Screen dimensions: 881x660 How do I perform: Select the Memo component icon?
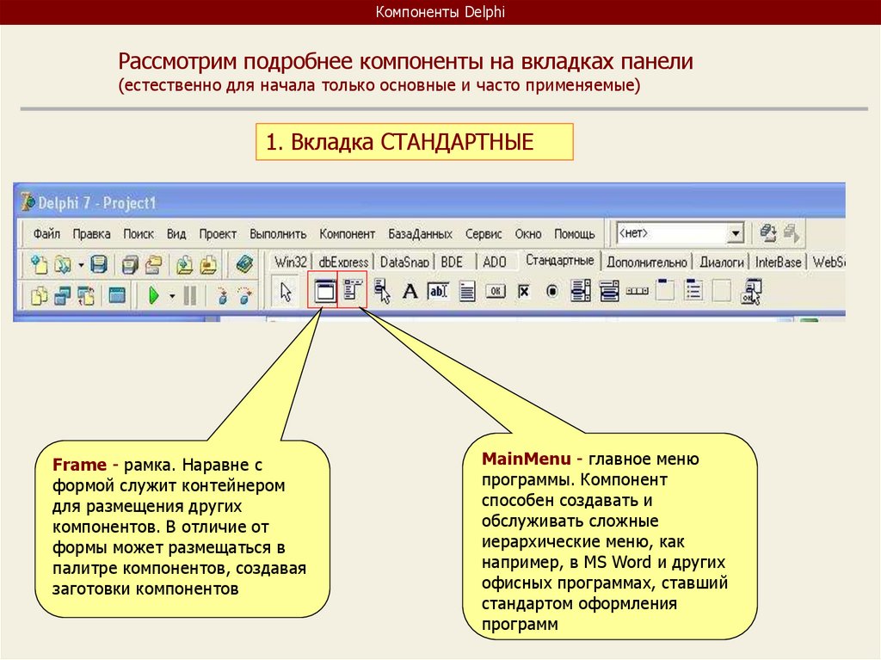(467, 291)
